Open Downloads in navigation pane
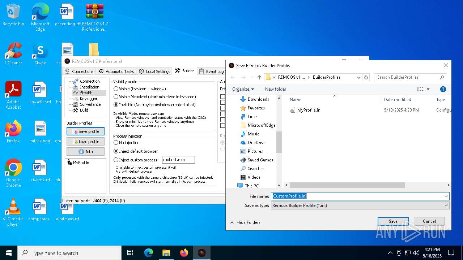Viewport: 463px width, 260px height. pos(258,99)
